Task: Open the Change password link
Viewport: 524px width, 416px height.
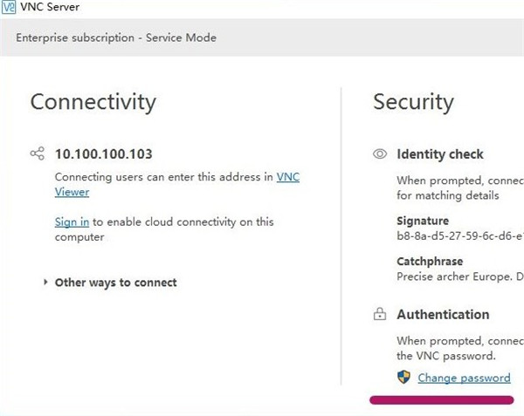Action: pyautogui.click(x=464, y=378)
